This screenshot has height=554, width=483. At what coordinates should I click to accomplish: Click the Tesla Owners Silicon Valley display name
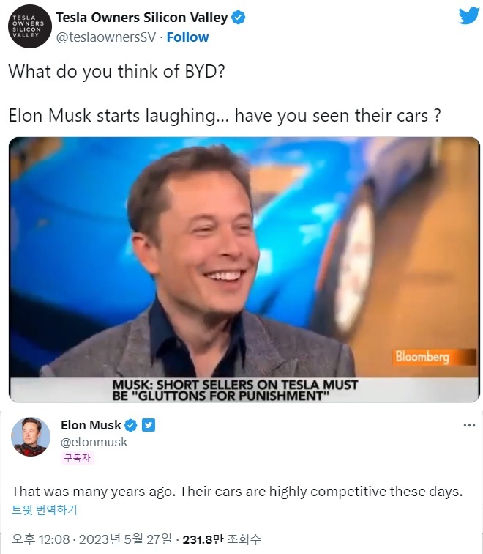[x=142, y=18]
